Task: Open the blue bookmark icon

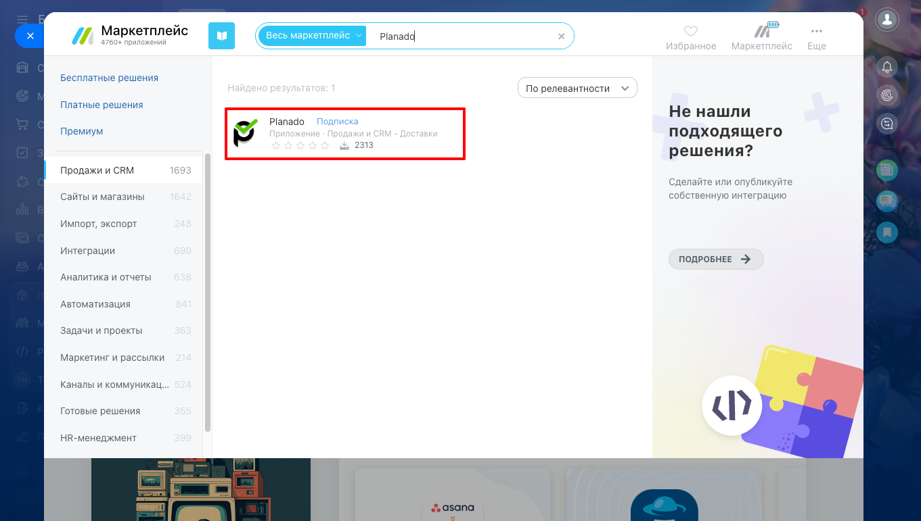Action: pyautogui.click(x=887, y=232)
